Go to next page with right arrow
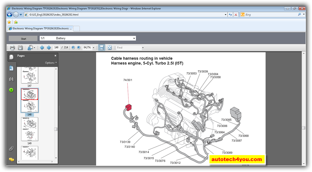This screenshot has width=312, height=172. point(49,48)
